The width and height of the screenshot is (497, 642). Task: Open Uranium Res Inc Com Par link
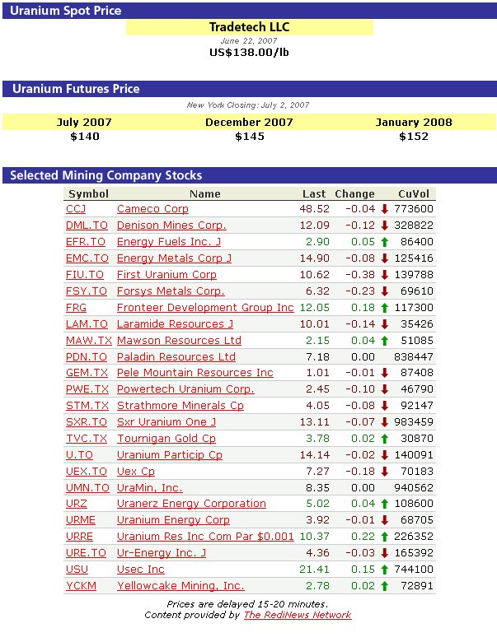(x=205, y=536)
